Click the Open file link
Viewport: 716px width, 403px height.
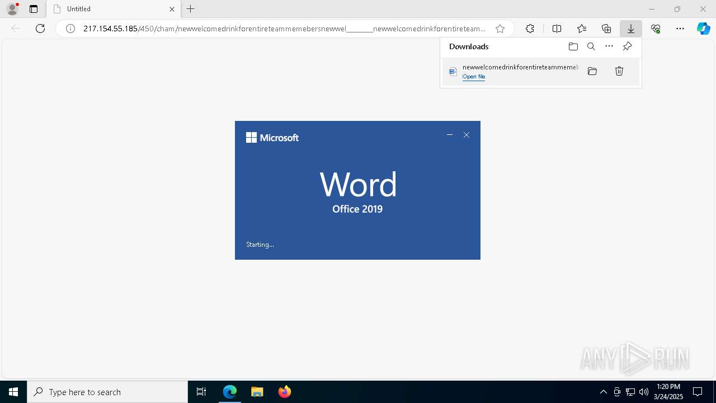click(x=474, y=77)
